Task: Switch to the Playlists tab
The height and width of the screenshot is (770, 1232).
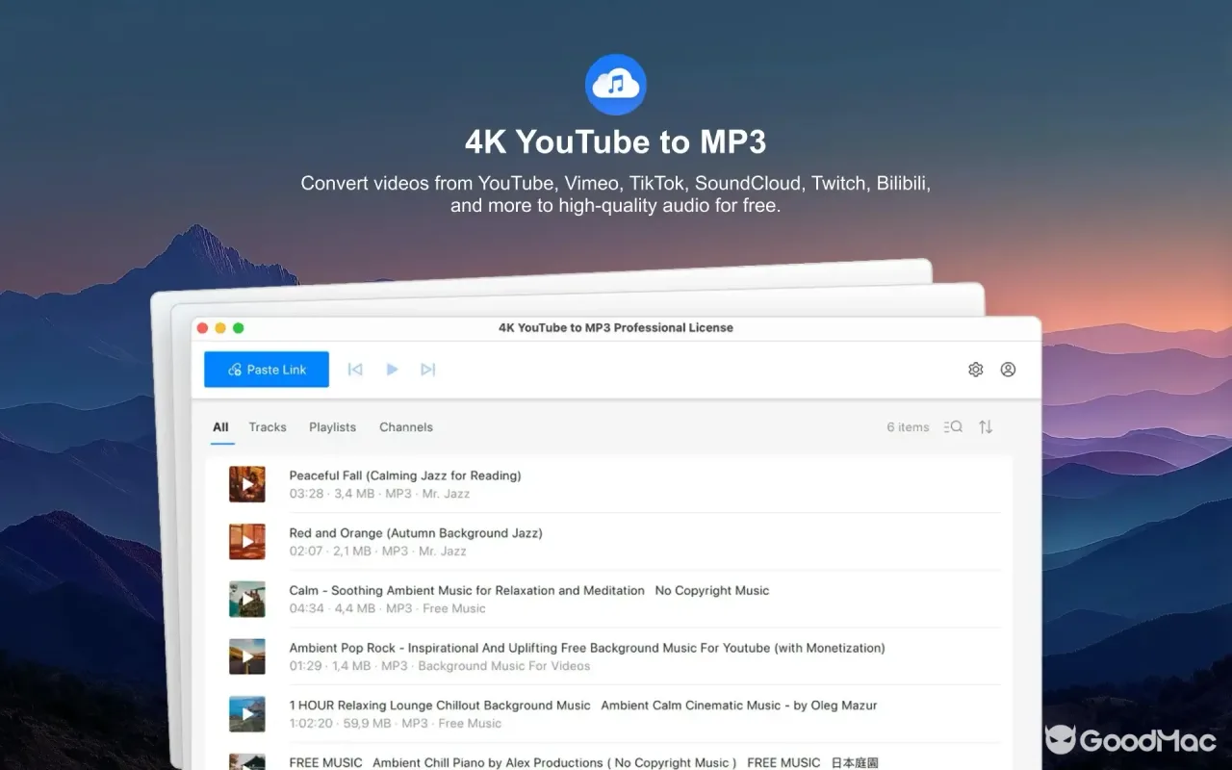Action: [333, 427]
